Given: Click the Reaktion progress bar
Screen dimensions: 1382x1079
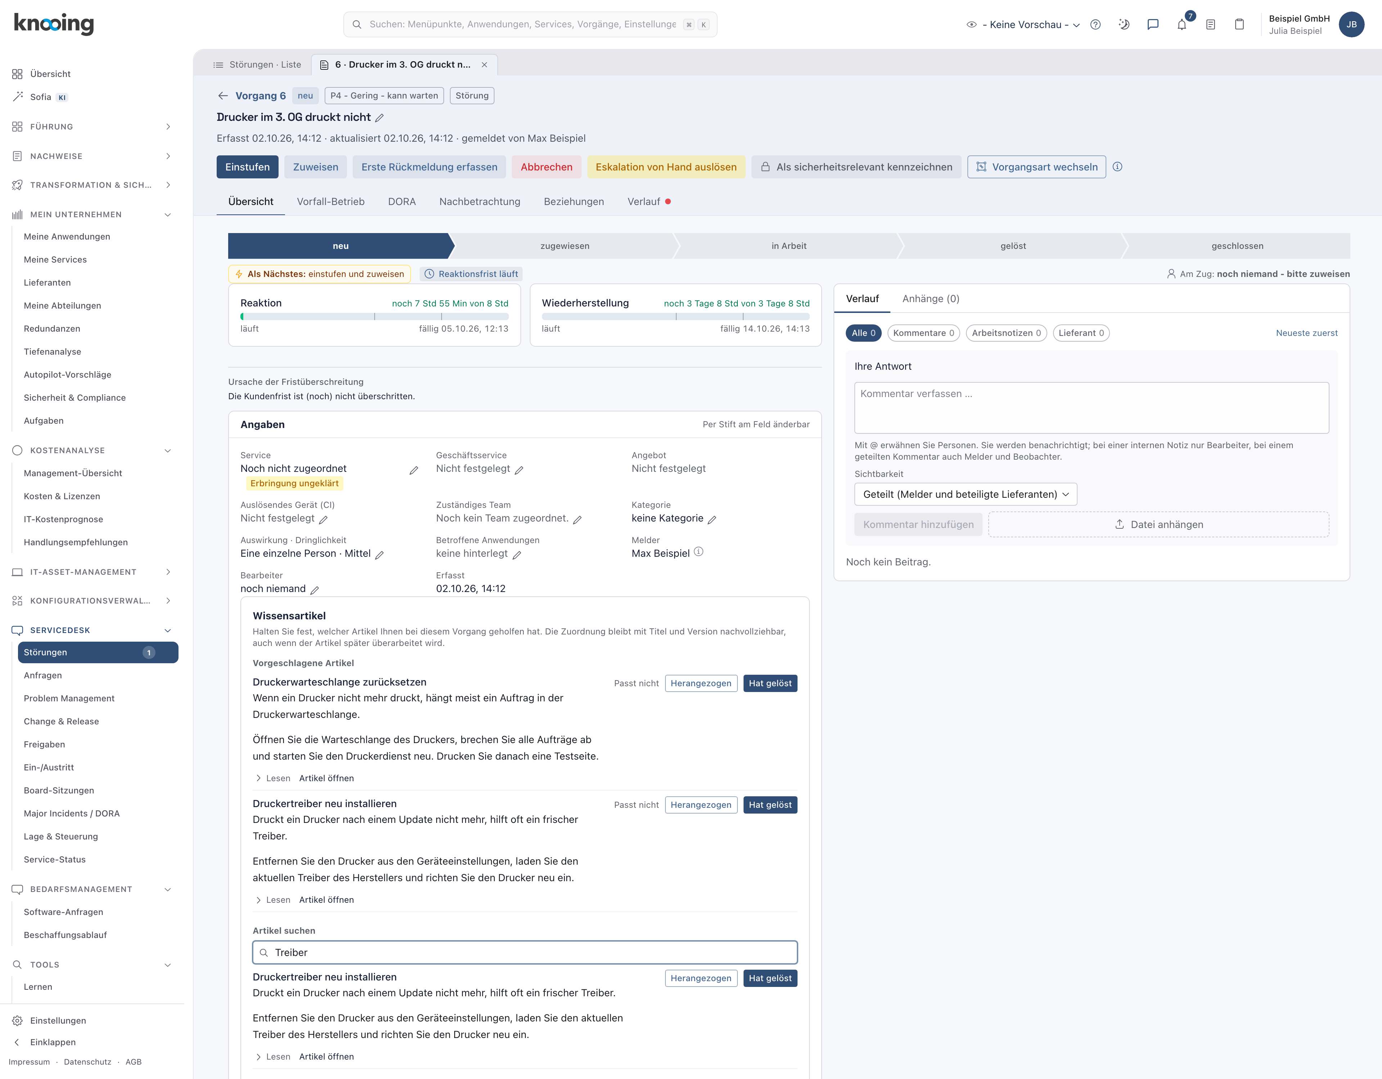Looking at the screenshot, I should click(374, 317).
